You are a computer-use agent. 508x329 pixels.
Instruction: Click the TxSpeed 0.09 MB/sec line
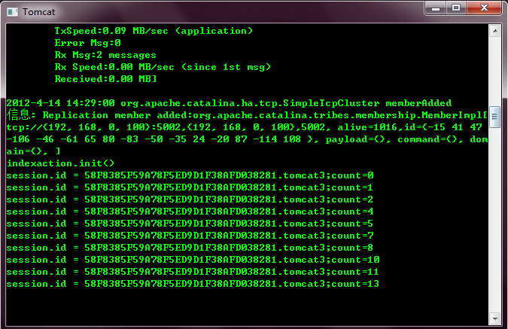(154, 31)
